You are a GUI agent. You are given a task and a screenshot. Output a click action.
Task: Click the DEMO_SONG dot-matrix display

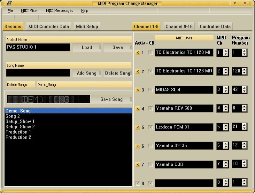tap(49, 99)
